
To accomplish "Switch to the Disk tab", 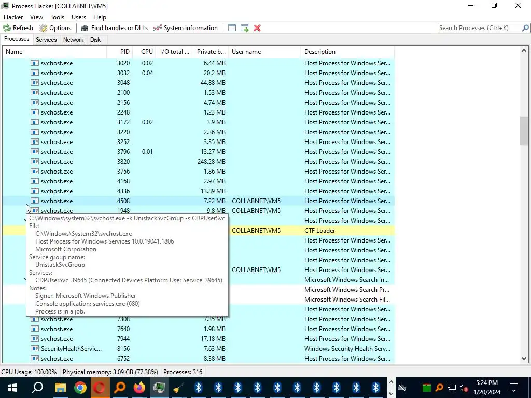I will click(95, 40).
